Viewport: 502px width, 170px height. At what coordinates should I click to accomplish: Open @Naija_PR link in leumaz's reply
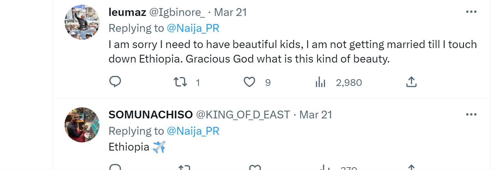(193, 28)
